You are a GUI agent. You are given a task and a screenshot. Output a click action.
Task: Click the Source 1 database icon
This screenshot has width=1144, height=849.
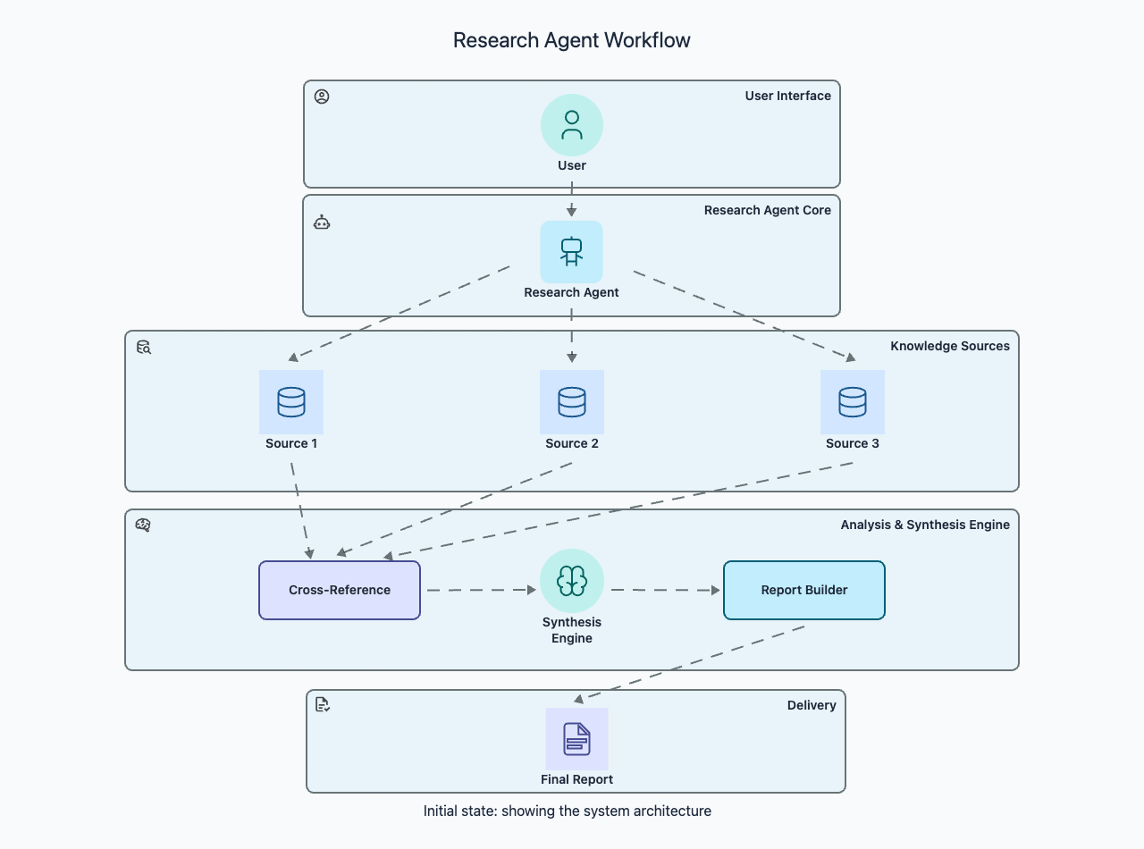click(x=291, y=402)
